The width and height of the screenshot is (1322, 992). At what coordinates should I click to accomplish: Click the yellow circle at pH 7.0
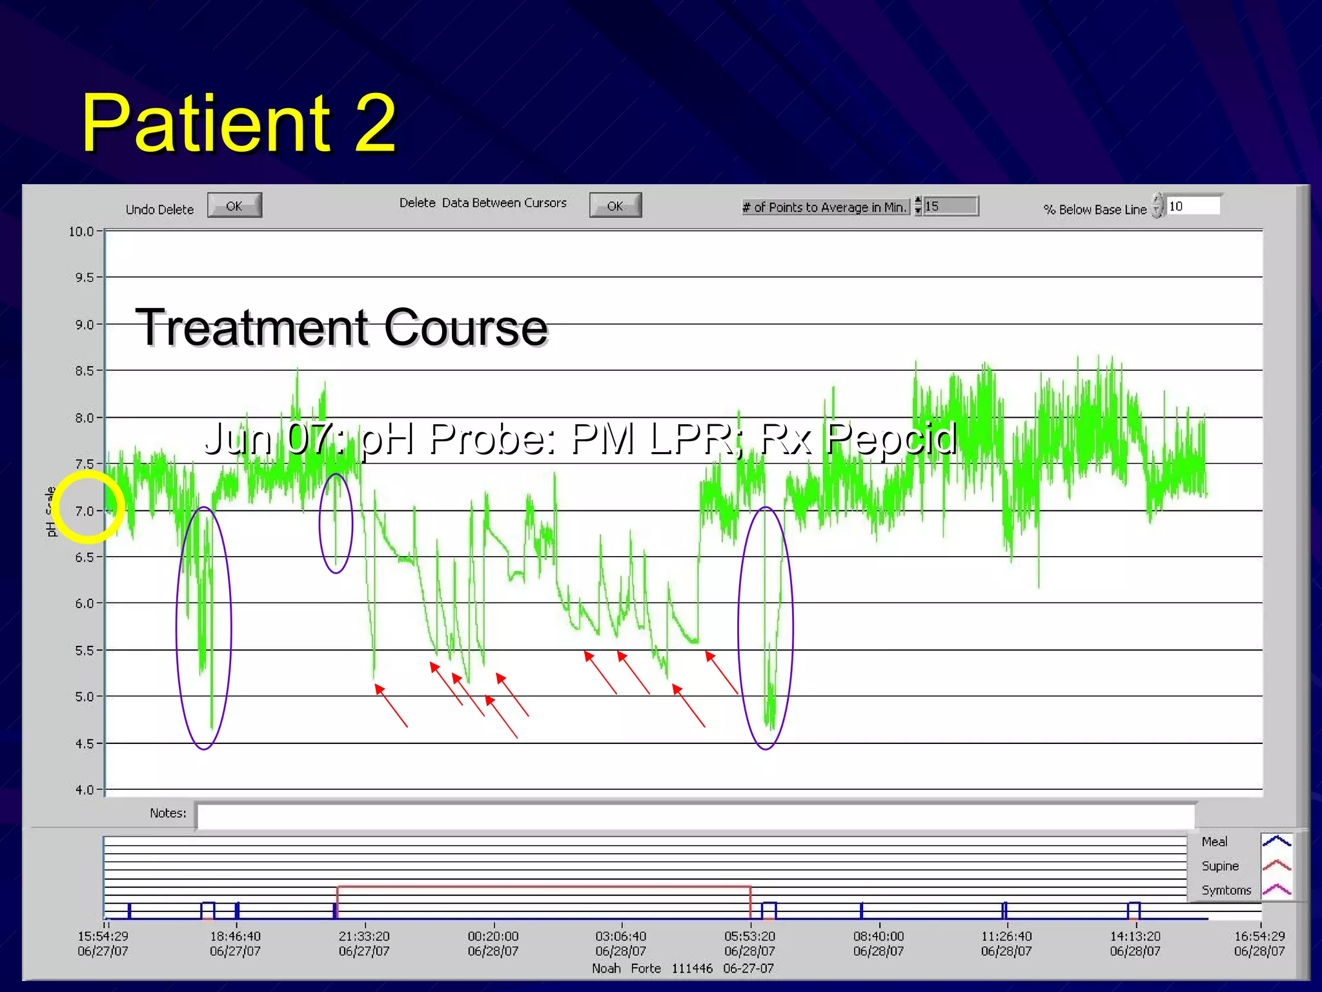tap(88, 506)
